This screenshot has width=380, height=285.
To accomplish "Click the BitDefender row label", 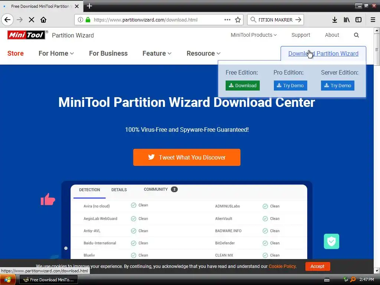I will point(225,243).
